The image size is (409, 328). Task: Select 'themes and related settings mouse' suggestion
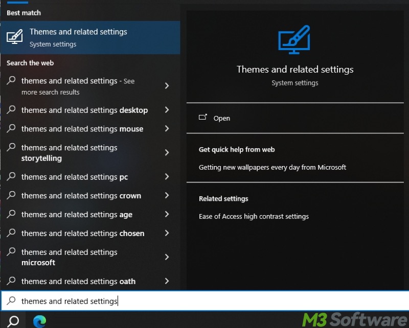click(x=90, y=129)
